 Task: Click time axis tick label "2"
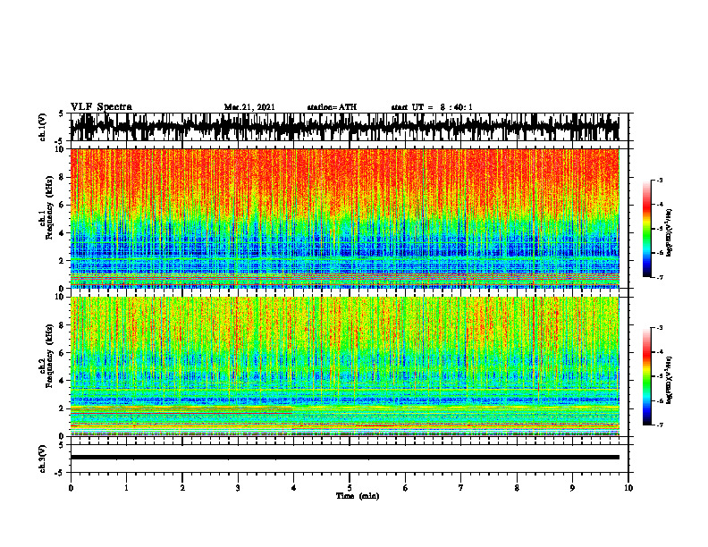(x=182, y=488)
